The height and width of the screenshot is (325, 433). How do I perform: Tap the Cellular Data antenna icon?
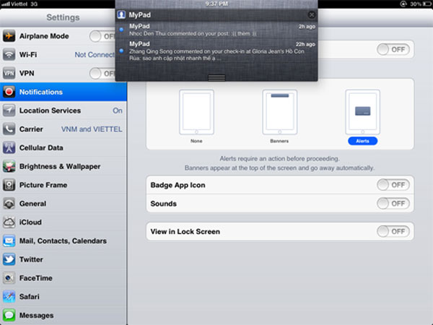click(9, 147)
